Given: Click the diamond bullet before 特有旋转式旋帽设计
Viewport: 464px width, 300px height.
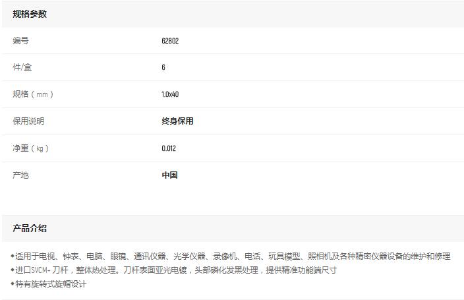Looking at the screenshot, I should point(13,284).
